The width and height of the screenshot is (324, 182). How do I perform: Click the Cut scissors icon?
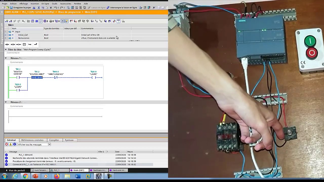(x=39, y=8)
